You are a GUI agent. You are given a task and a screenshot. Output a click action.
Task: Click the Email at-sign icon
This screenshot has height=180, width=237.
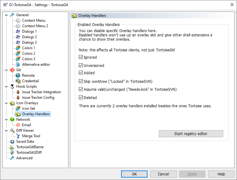point(18,125)
